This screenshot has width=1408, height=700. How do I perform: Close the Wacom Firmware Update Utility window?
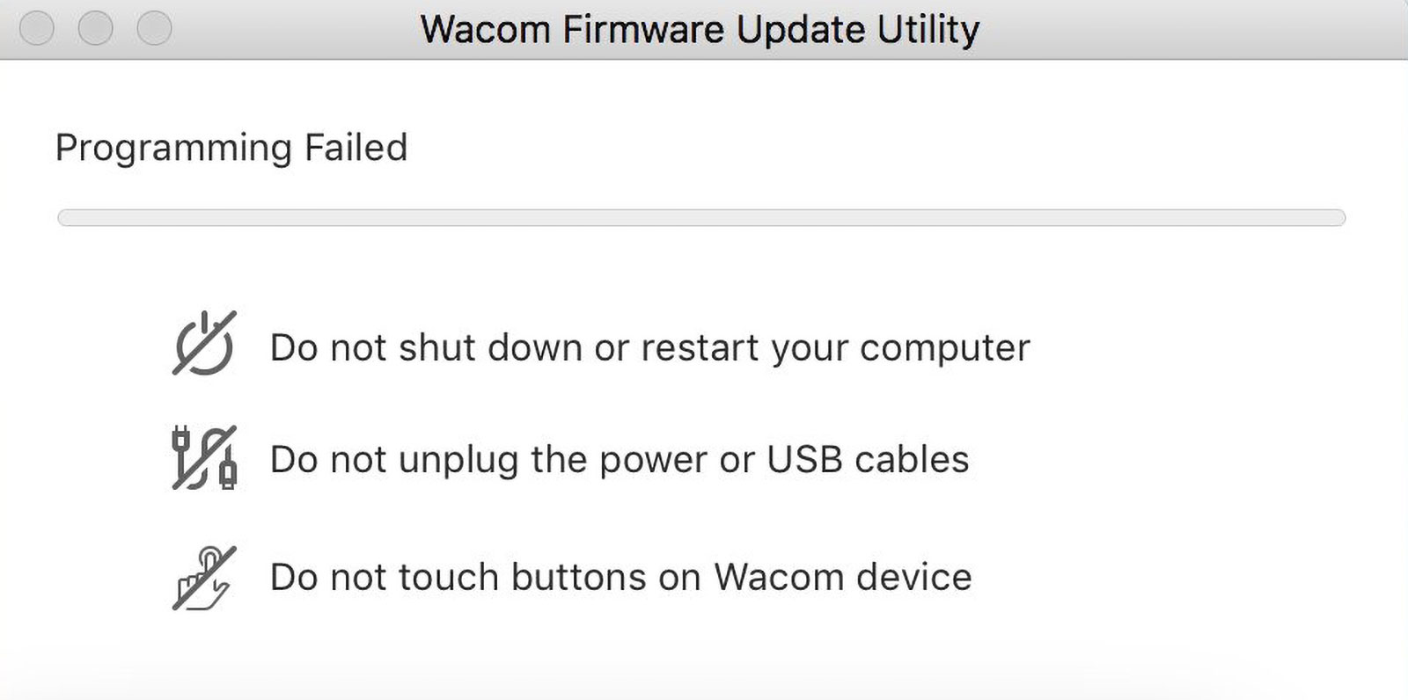pyautogui.click(x=37, y=28)
